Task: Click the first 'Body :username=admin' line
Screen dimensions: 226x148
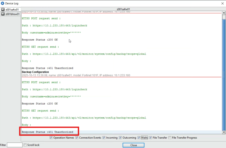Action: [51, 33]
